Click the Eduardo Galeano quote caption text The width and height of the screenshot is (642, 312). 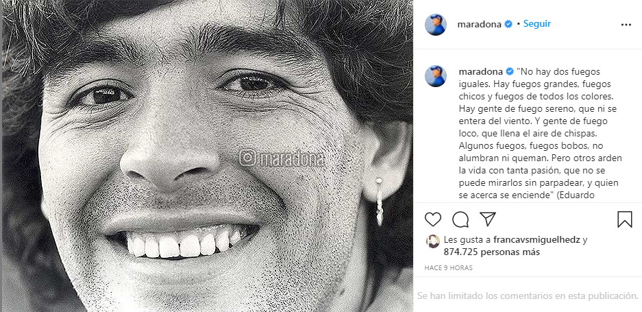[x=541, y=134]
